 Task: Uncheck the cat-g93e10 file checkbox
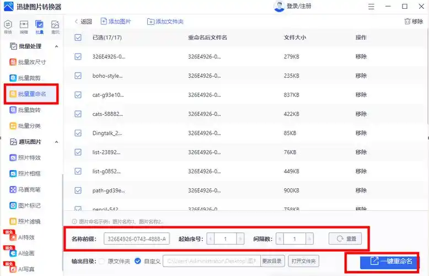(78, 95)
